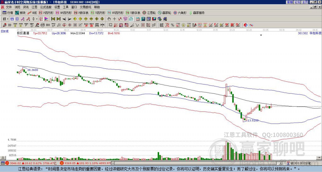Click the save floppy disk icon

tap(154, 19)
